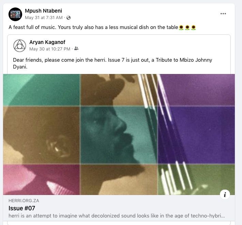
Task: Click the friends audience icon on shared post
Action: click(76, 49)
